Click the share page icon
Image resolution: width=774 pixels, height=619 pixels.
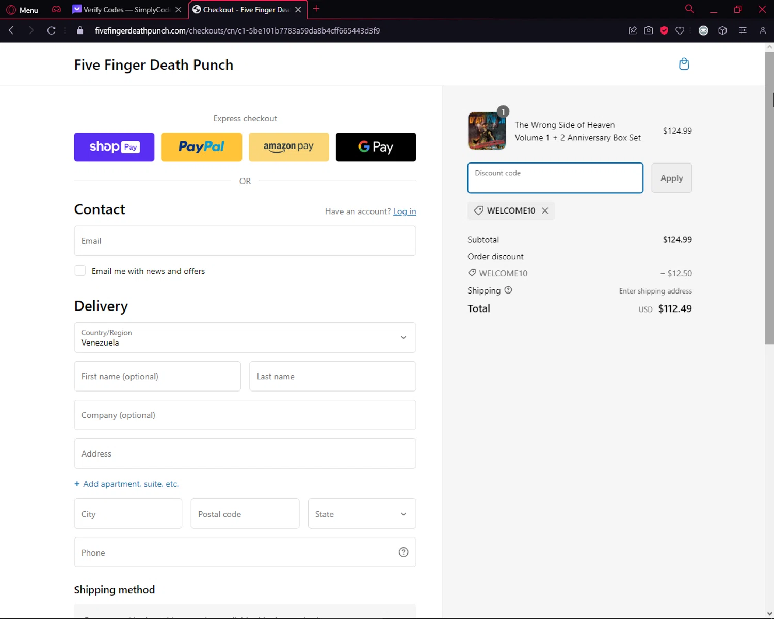pos(633,30)
